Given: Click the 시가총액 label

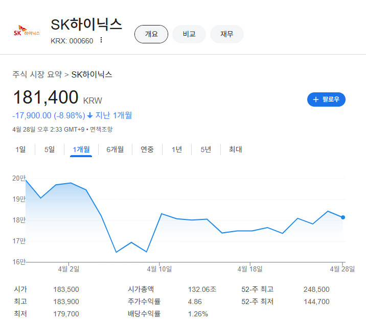Looking at the screenshot, I should [141, 289].
